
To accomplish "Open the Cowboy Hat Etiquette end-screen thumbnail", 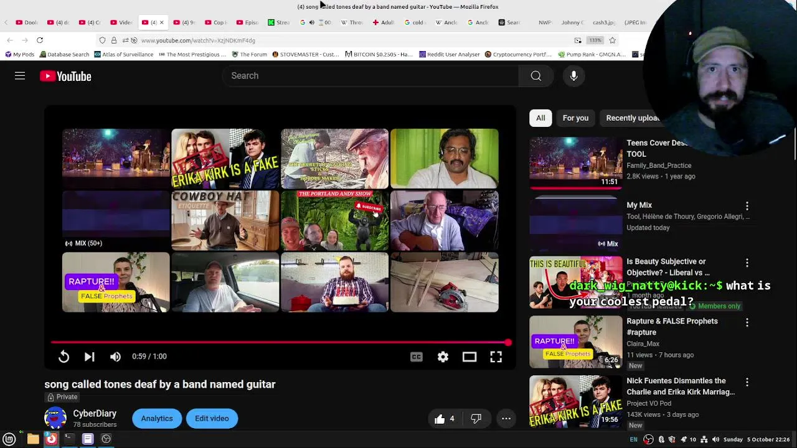I will [x=225, y=221].
